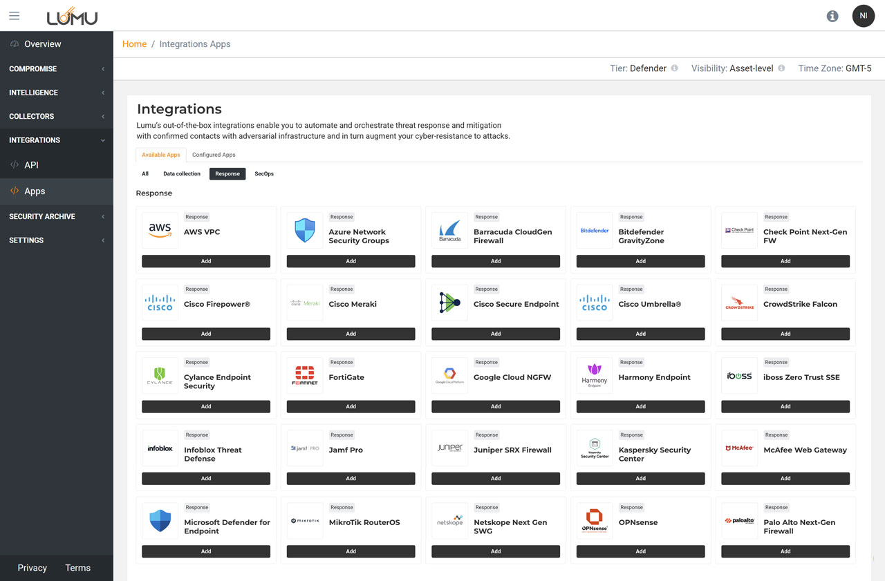The width and height of the screenshot is (885, 581).
Task: Click the Cisco Secure Endpoint logo
Action: pos(449,303)
